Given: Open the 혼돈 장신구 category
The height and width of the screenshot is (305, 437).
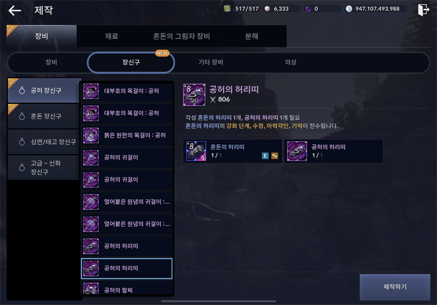Looking at the screenshot, I should point(44,116).
